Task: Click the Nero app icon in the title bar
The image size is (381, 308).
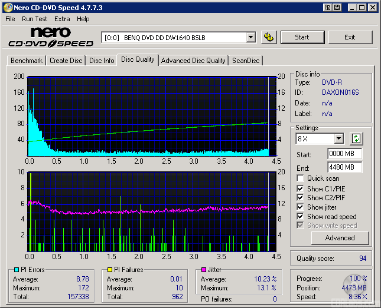Action: pyautogui.click(x=7, y=8)
